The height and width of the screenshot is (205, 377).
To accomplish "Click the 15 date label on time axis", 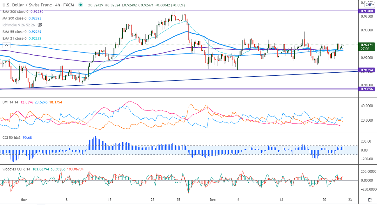I will tap(109, 200).
